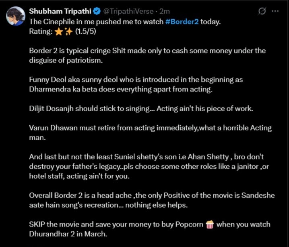This screenshot has width=289, height=247.
Task: Click the 'The Cinephile in me' opening line
Action: pyautogui.click(x=97, y=21)
